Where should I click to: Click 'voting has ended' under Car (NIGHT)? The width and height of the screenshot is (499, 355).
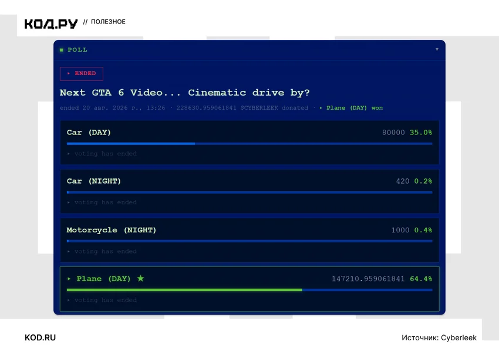(105, 202)
